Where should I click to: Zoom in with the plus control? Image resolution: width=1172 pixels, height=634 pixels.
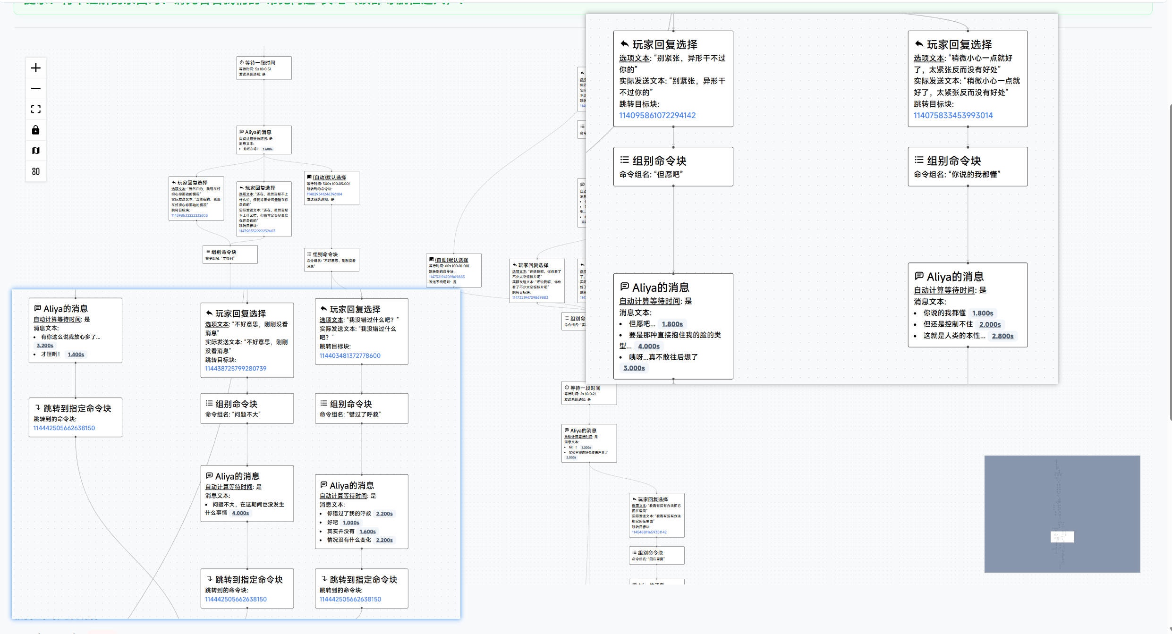click(36, 68)
